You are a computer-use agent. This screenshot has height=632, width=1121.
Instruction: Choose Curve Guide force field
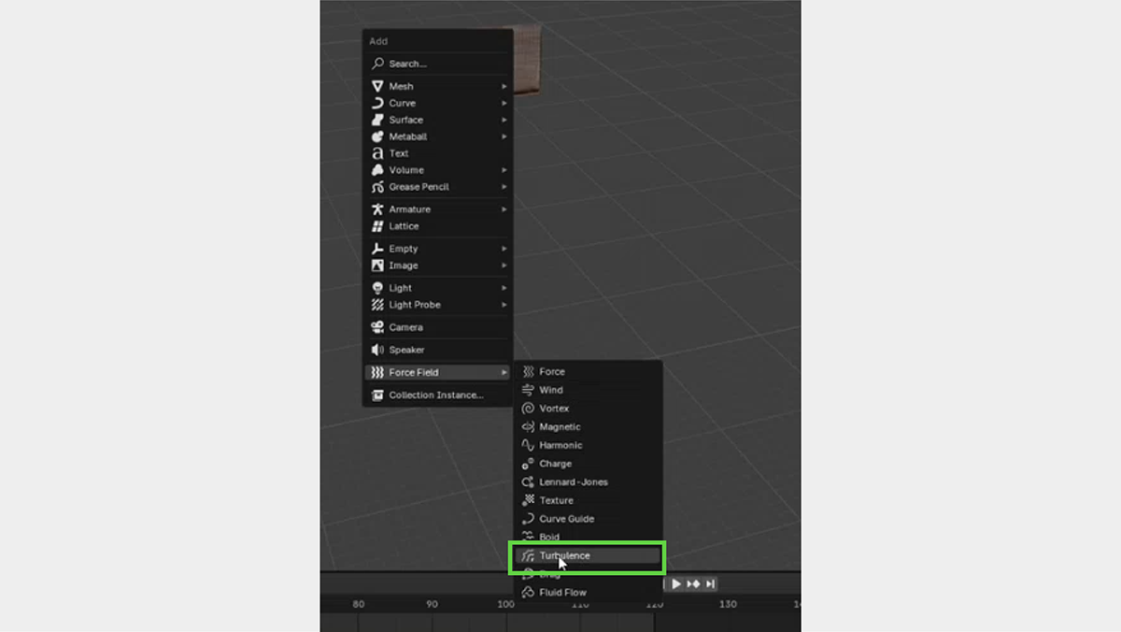pyautogui.click(x=589, y=519)
